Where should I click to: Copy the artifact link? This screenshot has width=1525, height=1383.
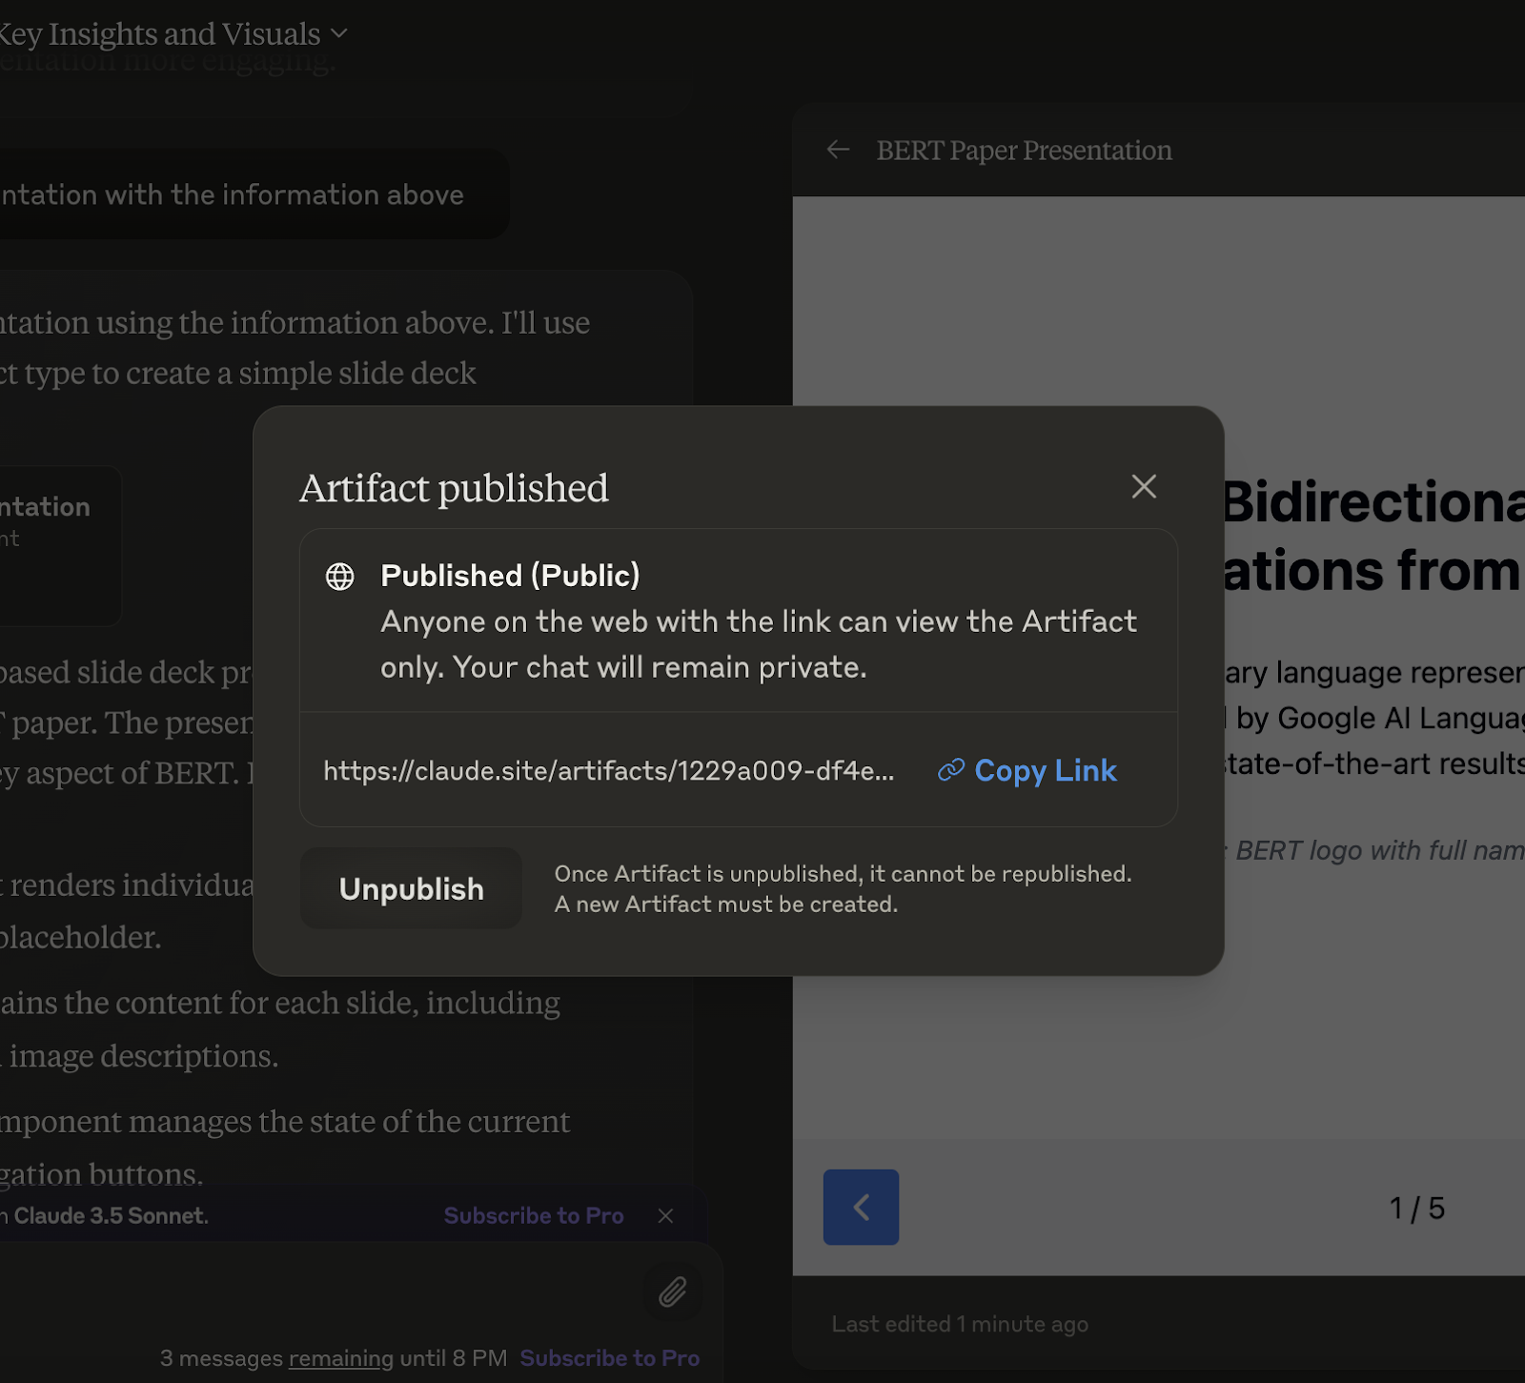point(1027,770)
